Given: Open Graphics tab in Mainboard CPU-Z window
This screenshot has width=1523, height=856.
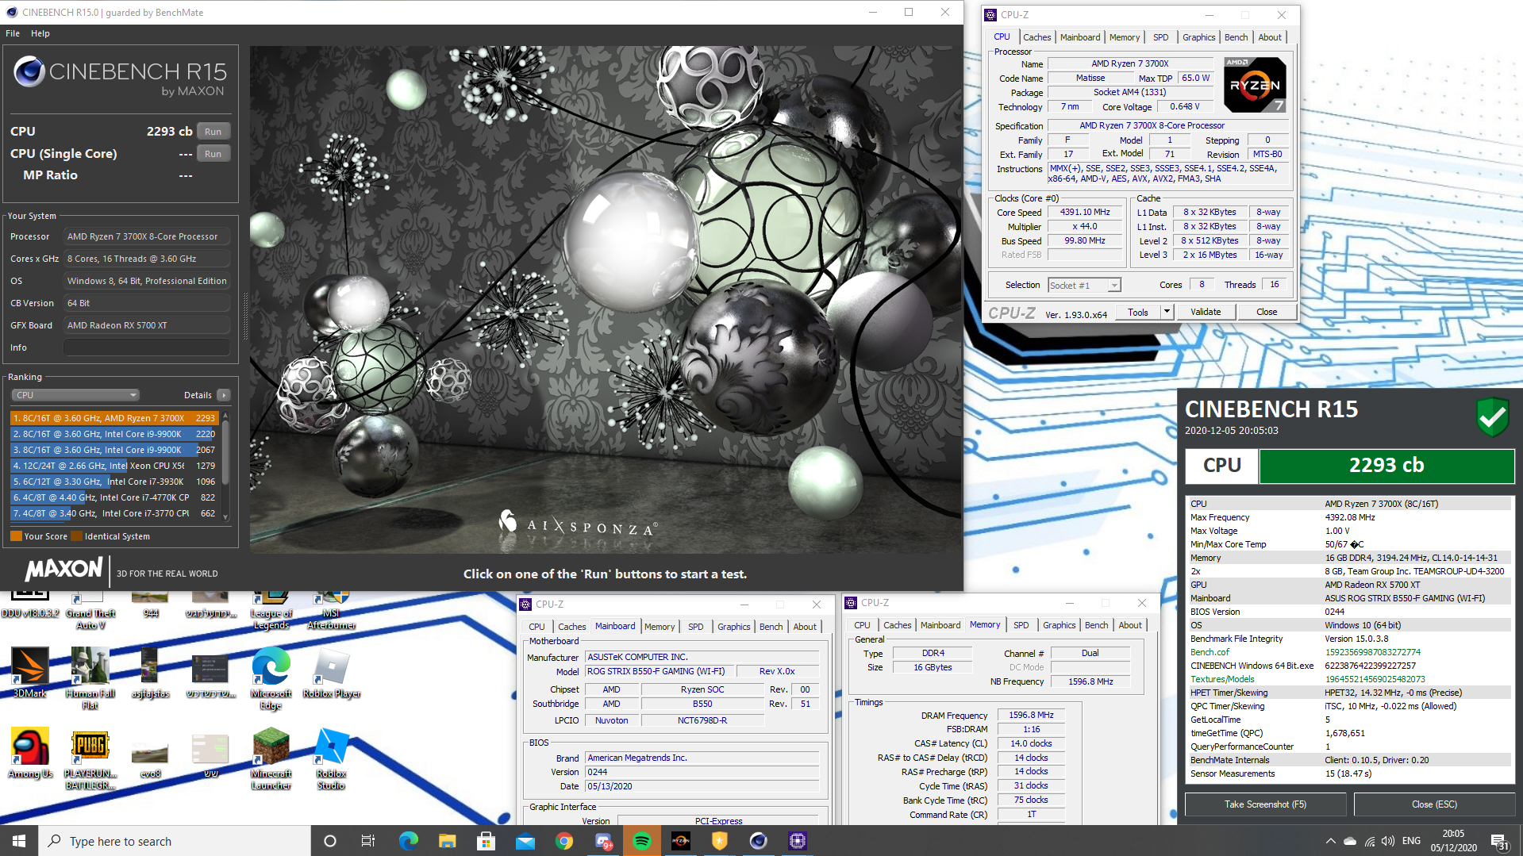Looking at the screenshot, I should click(733, 627).
